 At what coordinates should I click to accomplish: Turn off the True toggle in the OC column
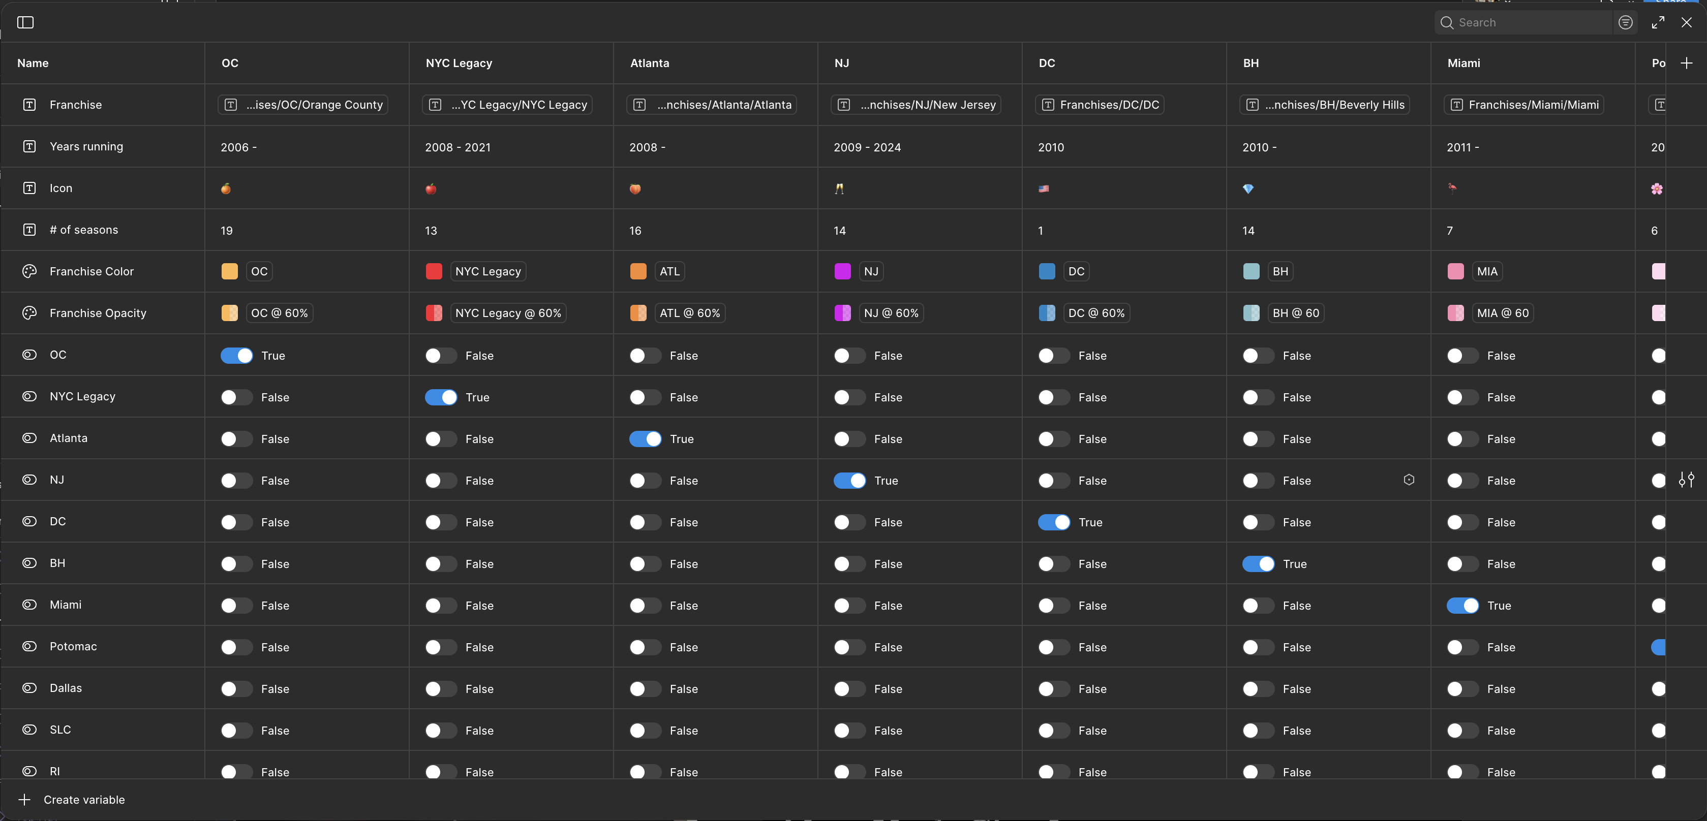(236, 356)
